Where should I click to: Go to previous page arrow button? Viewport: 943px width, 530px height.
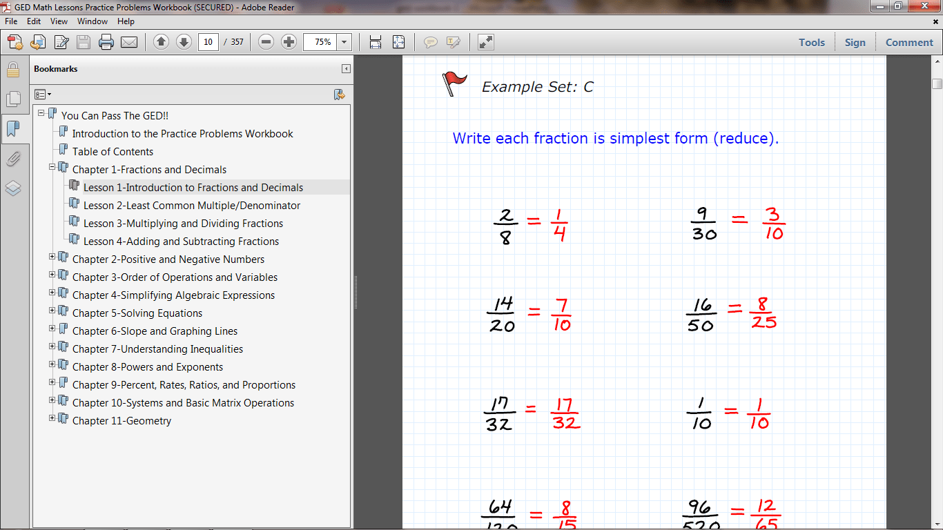tap(161, 42)
